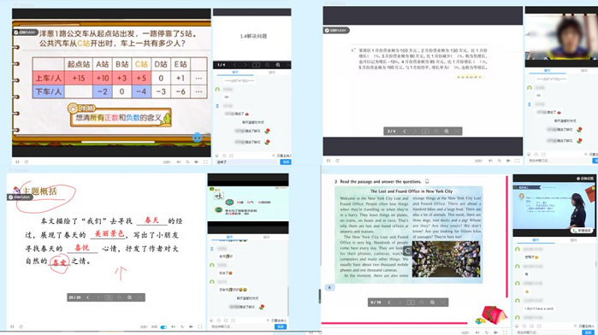The height and width of the screenshot is (335, 598).
Task: Click the 申请连麦 button on the teacher video
Action: pyautogui.click(x=582, y=231)
